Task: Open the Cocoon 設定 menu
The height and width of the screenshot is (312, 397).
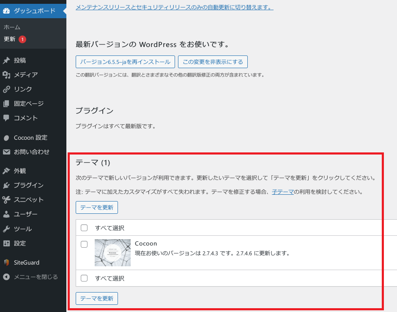Action: [x=33, y=138]
